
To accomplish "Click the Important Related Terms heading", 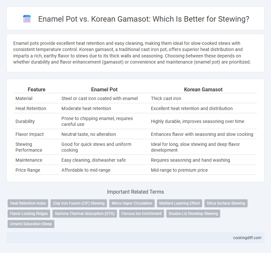I will [x=135, y=192].
